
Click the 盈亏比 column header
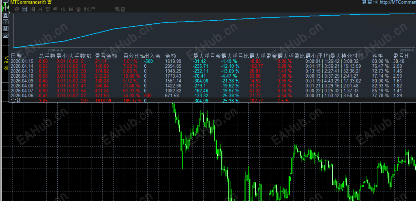[x=401, y=56]
